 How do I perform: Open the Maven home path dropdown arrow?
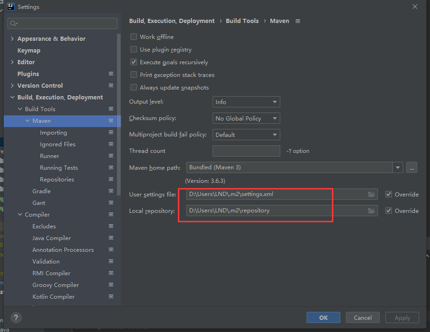(x=398, y=167)
